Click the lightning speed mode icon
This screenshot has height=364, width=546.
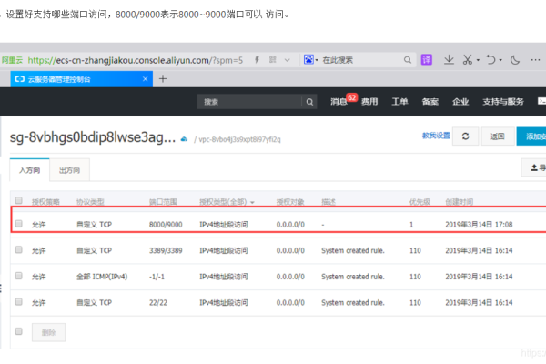(257, 60)
